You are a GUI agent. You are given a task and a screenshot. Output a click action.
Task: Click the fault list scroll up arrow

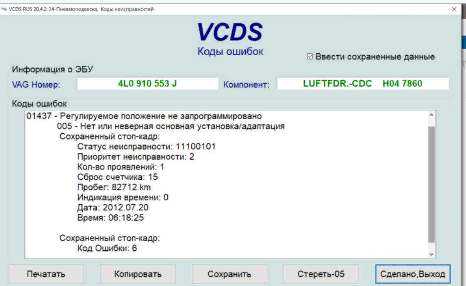pyautogui.click(x=432, y=115)
